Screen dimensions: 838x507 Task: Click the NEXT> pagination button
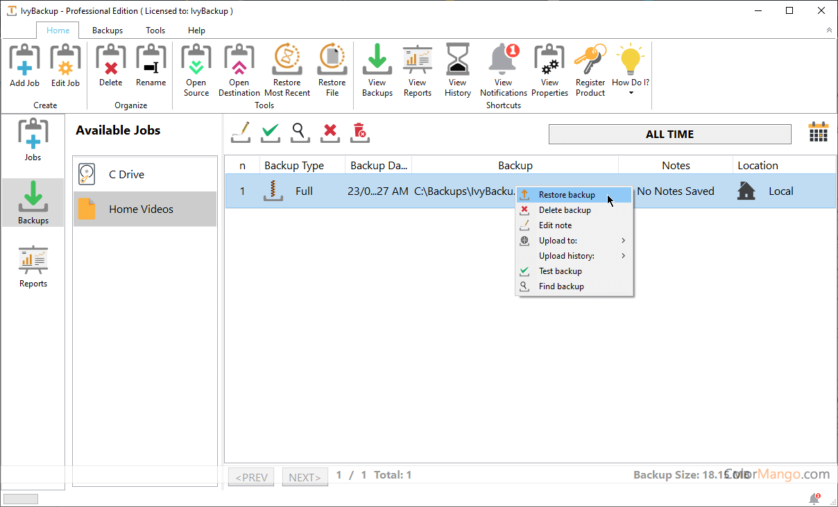point(305,477)
